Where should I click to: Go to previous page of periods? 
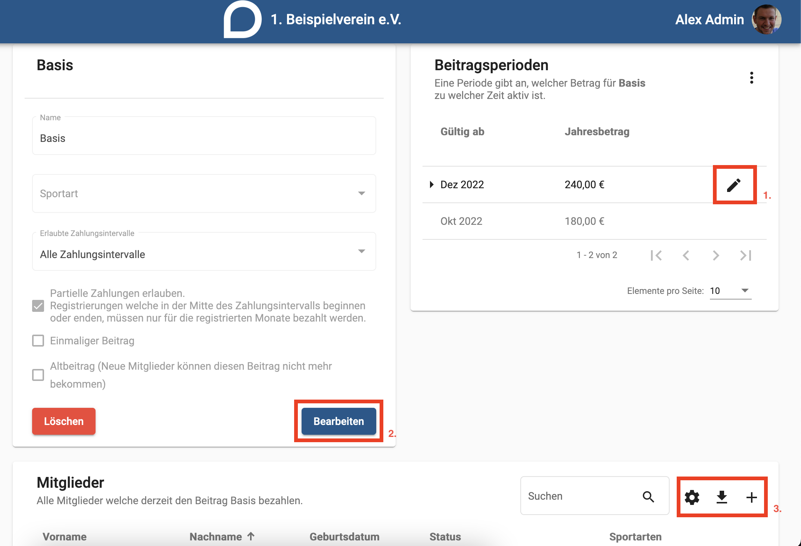(x=686, y=255)
